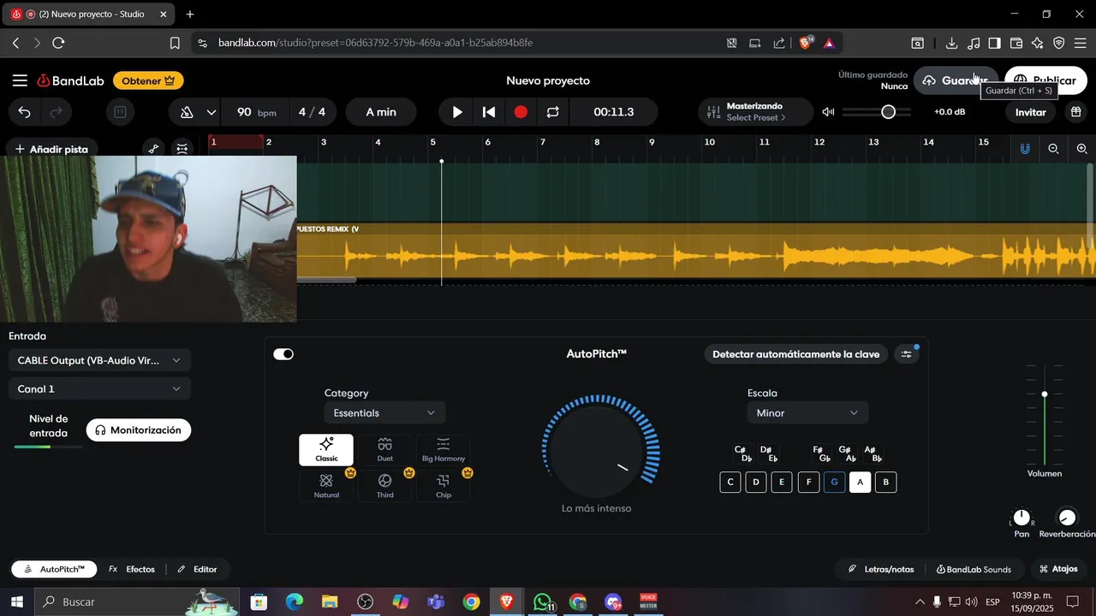Screen dimensions: 1096x616
Task: Open WhatsApp from the taskbar
Action: (x=543, y=602)
